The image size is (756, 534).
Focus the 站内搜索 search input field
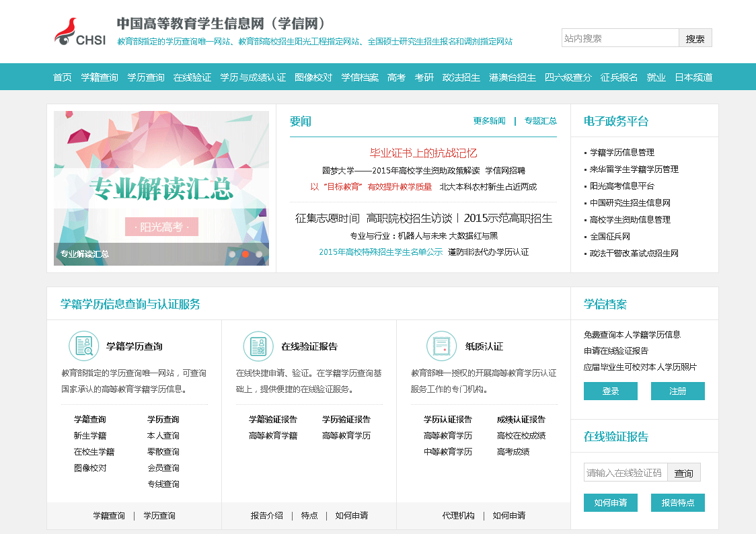(x=619, y=38)
